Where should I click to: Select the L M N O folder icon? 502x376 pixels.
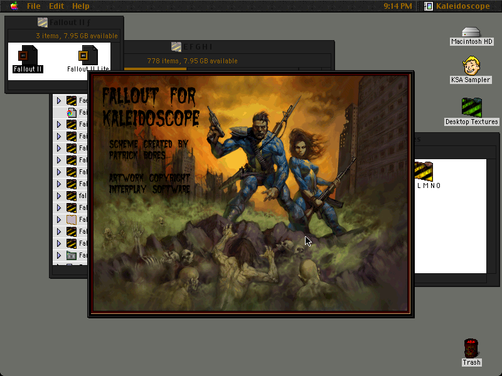pyautogui.click(x=424, y=172)
